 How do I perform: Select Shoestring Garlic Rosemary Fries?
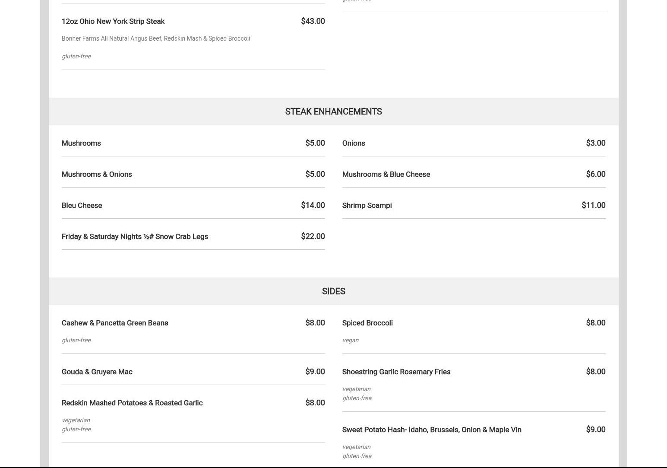396,372
